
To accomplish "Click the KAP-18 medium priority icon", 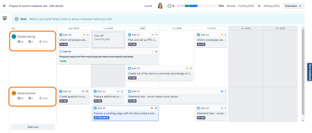I will click(x=153, y=52).
